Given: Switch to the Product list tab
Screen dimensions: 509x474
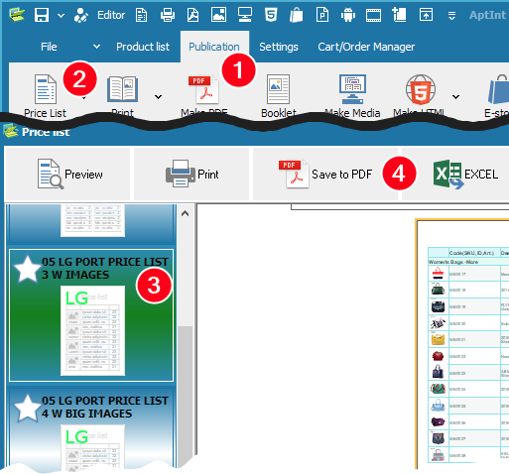Looking at the screenshot, I should (x=143, y=47).
